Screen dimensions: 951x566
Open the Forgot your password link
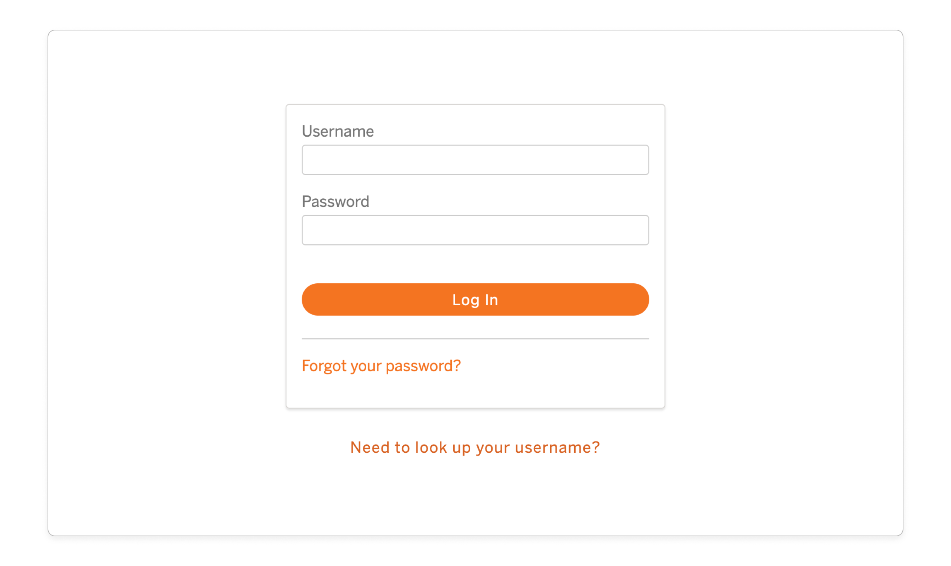click(x=381, y=366)
